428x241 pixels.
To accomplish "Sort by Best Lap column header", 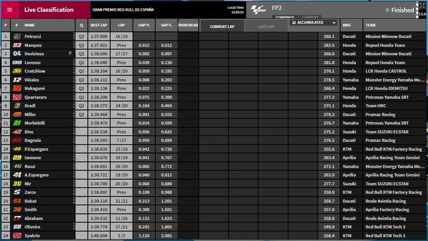I will point(99,25).
